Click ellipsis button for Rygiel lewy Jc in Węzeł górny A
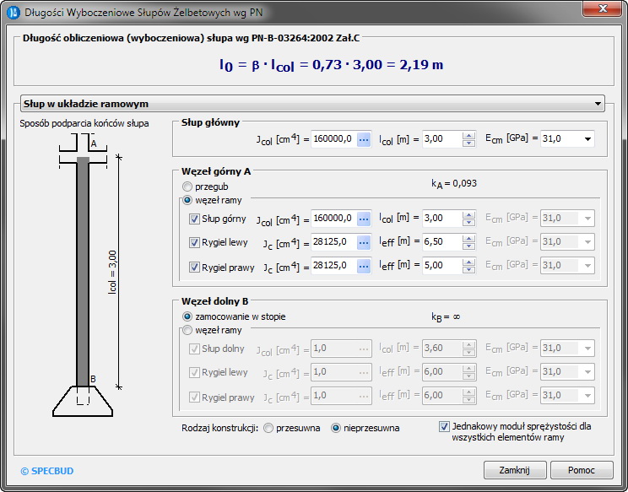Image resolution: width=628 pixels, height=492 pixels. pos(364,242)
